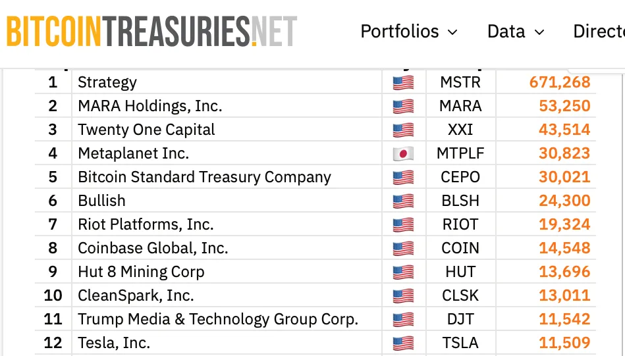625x356 pixels.
Task: Click the US flag in MARA Holdings row
Action: pyautogui.click(x=403, y=107)
